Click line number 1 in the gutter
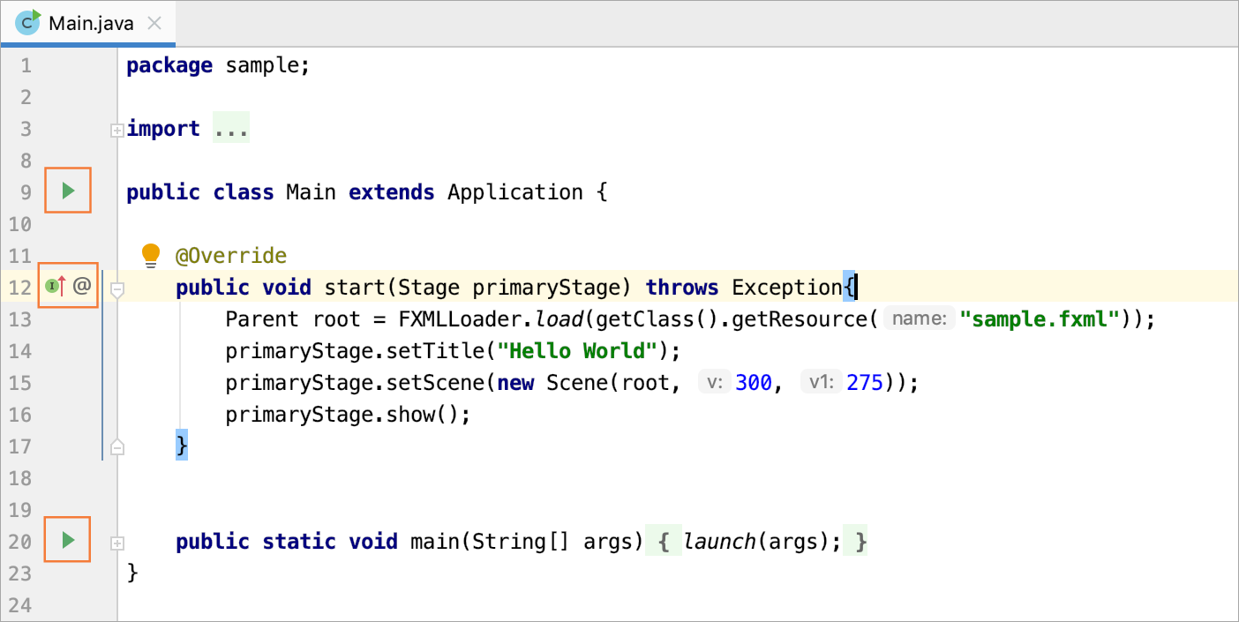 tap(25, 65)
